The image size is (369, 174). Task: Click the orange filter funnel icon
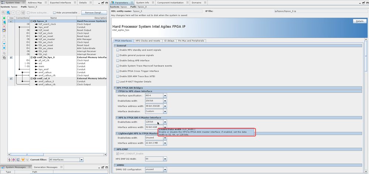pos(23,160)
